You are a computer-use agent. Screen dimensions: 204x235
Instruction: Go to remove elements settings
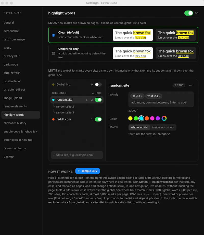[21, 106]
